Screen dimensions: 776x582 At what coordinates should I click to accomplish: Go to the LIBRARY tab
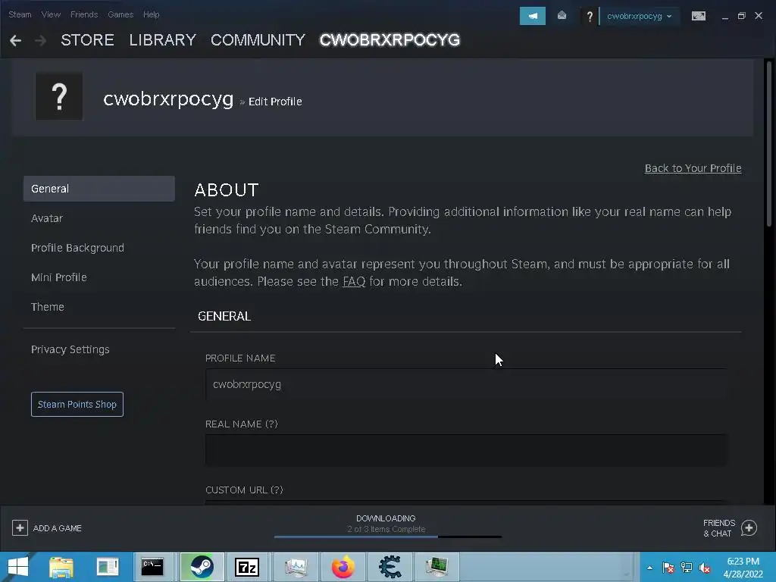[x=162, y=40]
